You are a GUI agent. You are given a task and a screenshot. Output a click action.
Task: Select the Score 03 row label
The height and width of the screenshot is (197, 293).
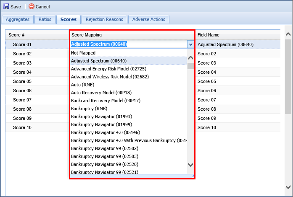[x=22, y=63]
